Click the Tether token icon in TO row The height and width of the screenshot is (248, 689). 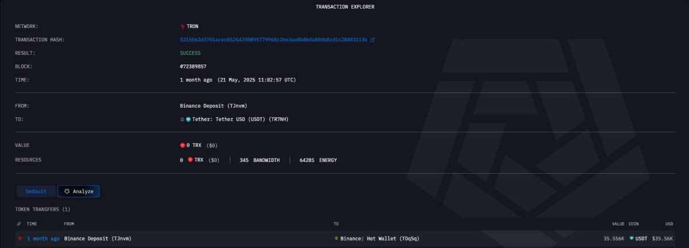[x=188, y=119]
